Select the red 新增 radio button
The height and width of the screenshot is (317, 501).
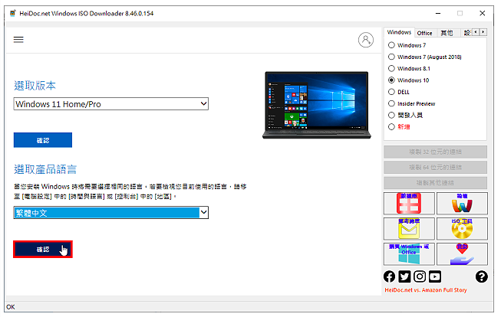click(391, 126)
